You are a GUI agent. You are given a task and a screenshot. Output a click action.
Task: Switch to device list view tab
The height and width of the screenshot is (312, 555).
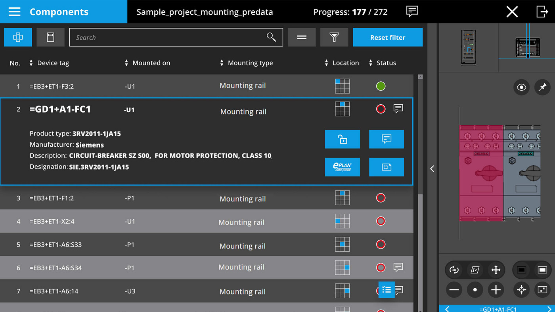(x=18, y=37)
